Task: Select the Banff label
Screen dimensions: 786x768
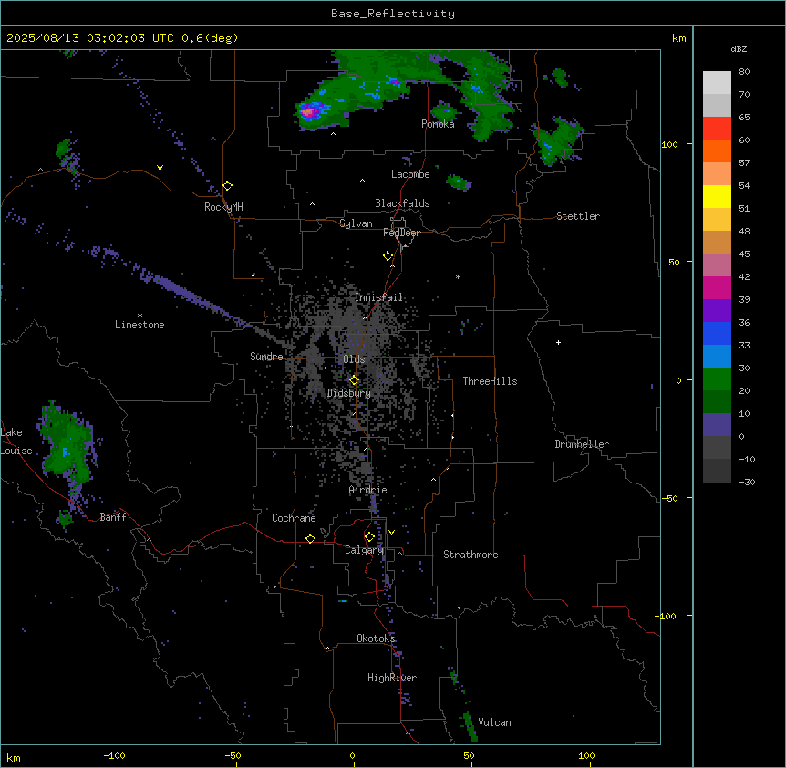Action: click(x=113, y=517)
